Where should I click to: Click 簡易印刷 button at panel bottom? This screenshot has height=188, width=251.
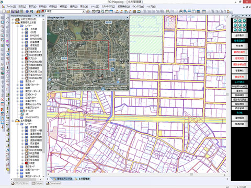pyautogui.click(x=239, y=124)
